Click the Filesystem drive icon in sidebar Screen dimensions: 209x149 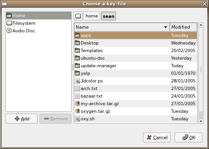(9, 23)
